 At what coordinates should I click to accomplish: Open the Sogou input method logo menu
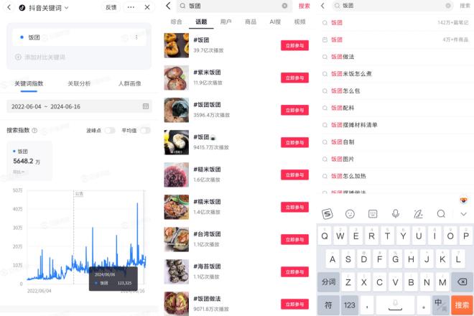coord(327,214)
